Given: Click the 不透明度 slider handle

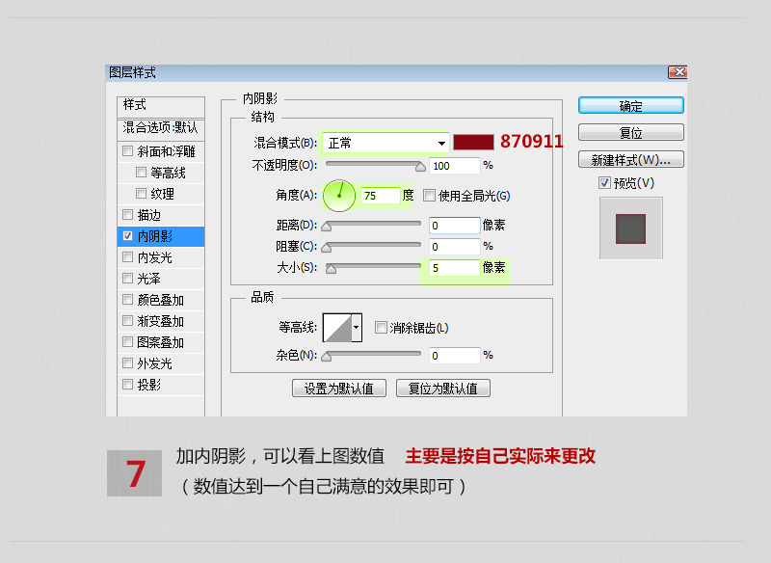Looking at the screenshot, I should click(x=420, y=167).
